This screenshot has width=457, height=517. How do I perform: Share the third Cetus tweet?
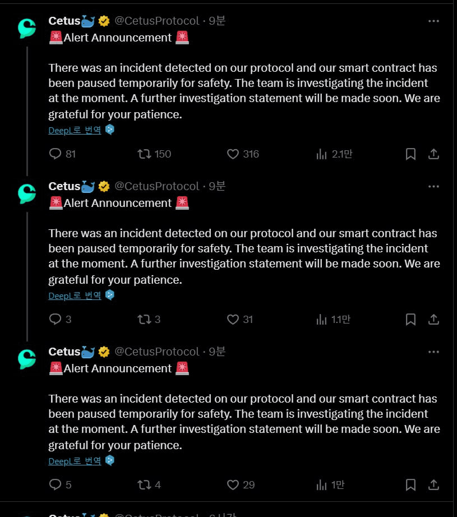(x=433, y=484)
